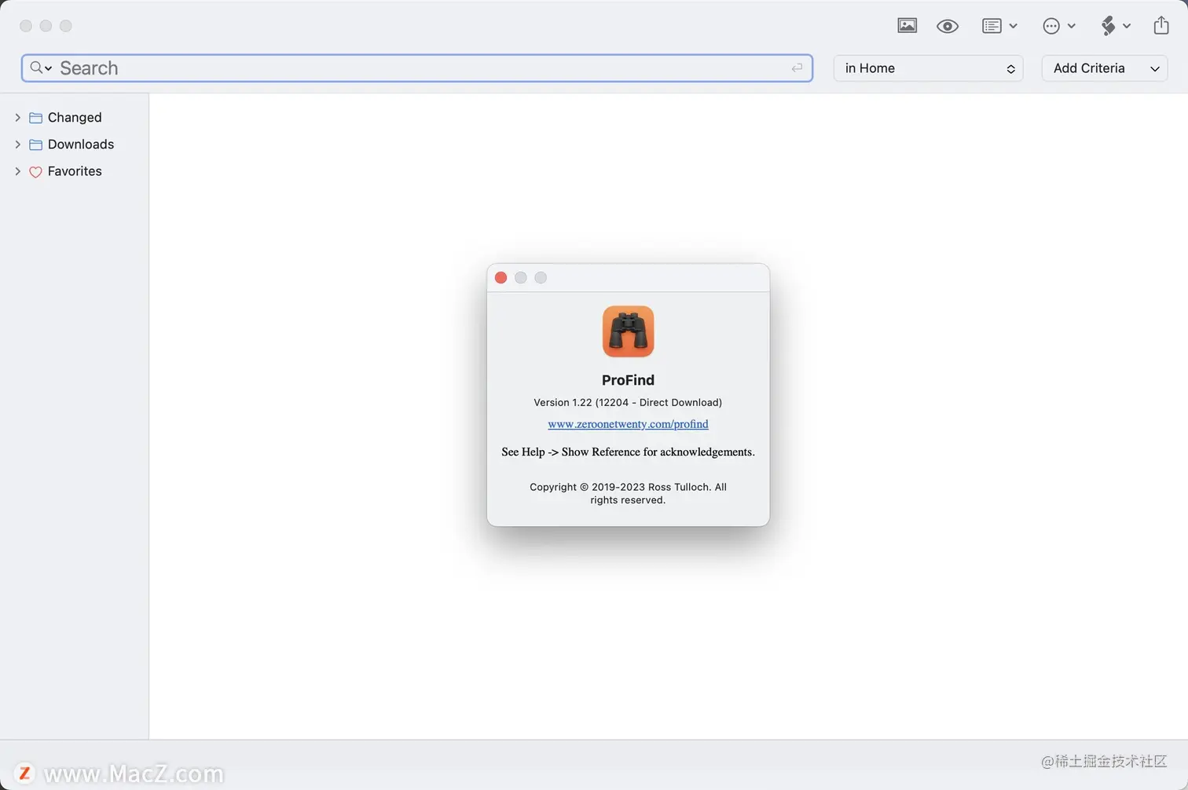Click the ProFind title in About window
The height and width of the screenshot is (790, 1188).
tap(628, 380)
